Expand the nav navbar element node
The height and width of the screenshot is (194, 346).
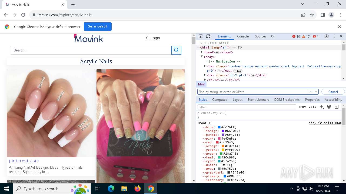[205, 66]
